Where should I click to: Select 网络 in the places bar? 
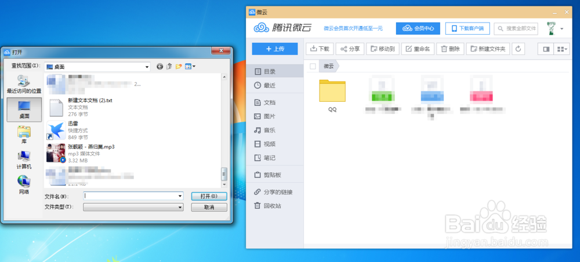24,186
